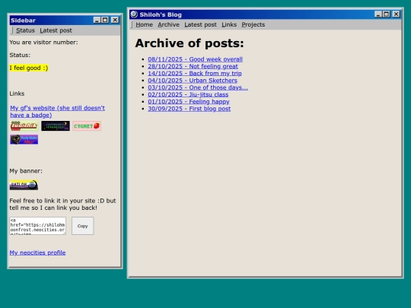Minimize the Sidebar window
The image size is (411, 308).
tap(97, 20)
